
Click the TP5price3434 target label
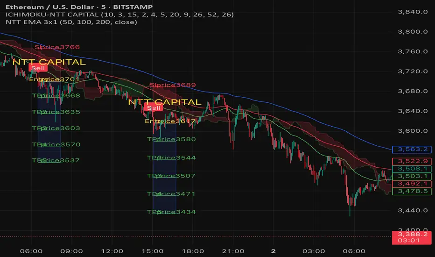(x=171, y=212)
